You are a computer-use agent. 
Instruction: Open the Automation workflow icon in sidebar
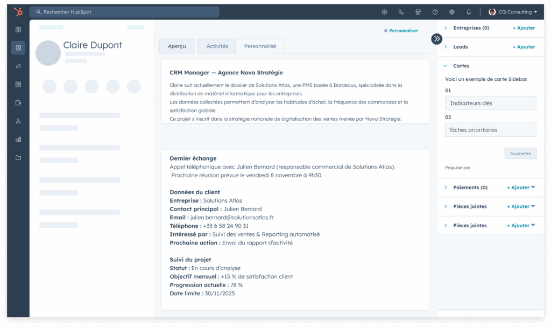click(18, 121)
